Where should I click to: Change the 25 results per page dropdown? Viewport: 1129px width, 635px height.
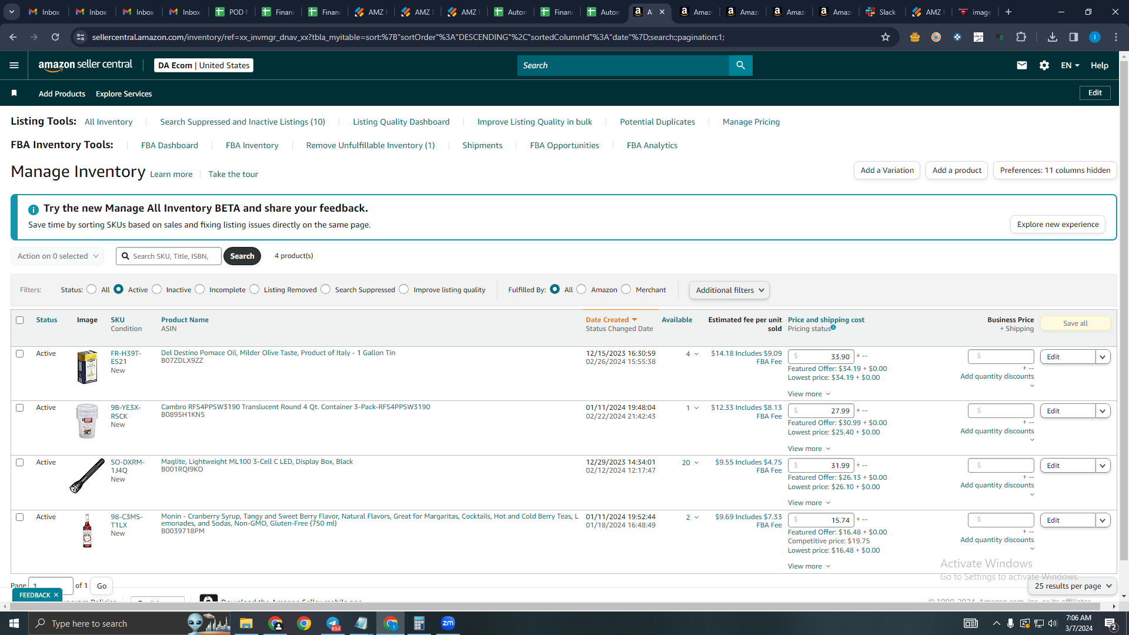click(x=1073, y=586)
